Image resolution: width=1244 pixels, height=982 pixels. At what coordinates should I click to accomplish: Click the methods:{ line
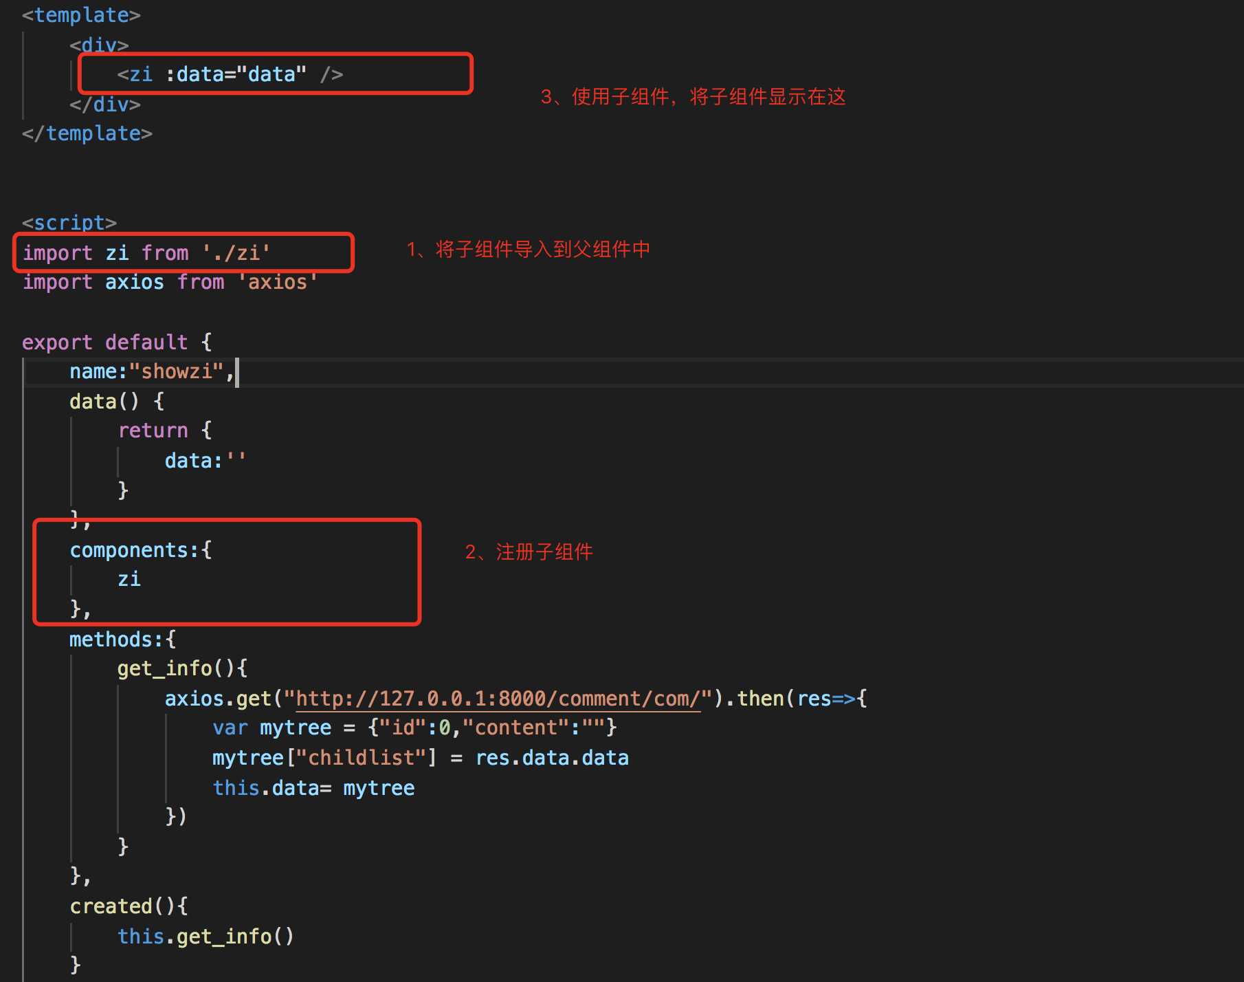tap(123, 640)
